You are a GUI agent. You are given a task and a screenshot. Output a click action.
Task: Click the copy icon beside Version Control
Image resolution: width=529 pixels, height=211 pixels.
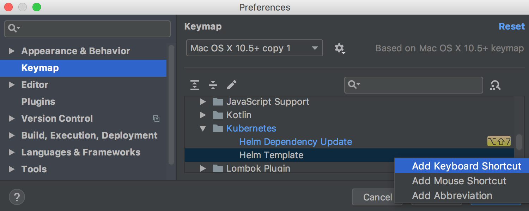click(x=156, y=119)
